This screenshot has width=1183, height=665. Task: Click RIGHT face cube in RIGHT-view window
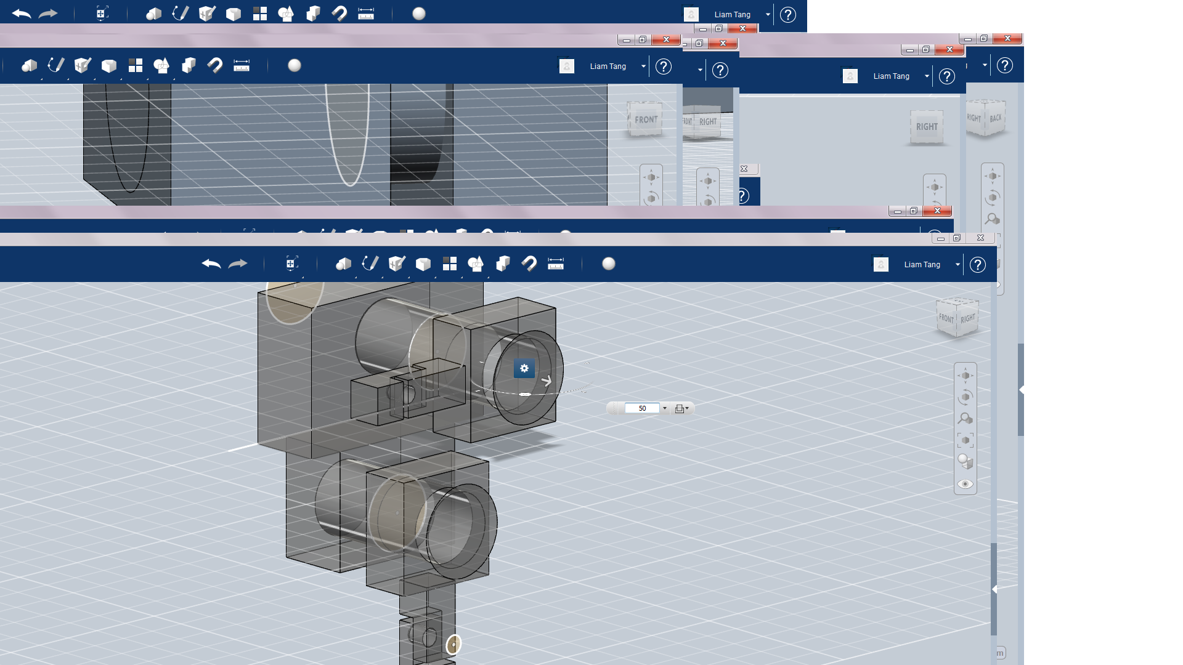click(x=927, y=127)
